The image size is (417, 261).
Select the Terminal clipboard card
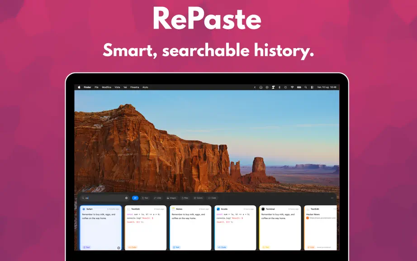click(280, 228)
